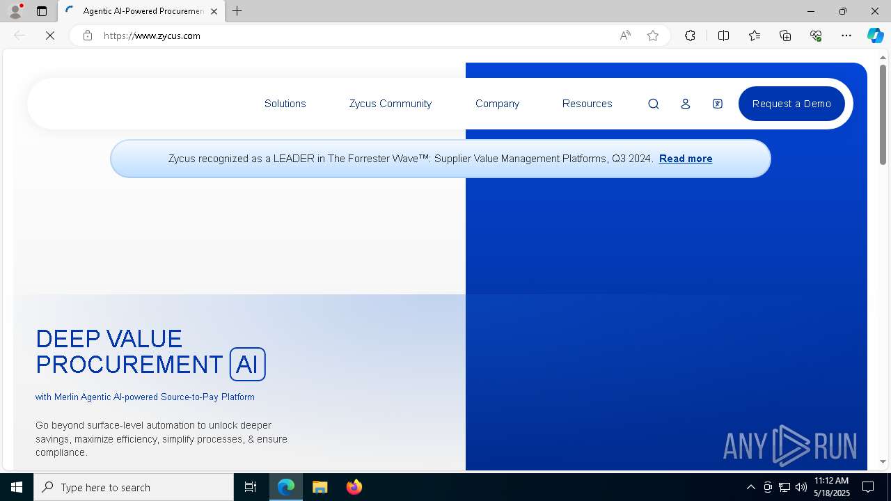The height and width of the screenshot is (501, 891).
Task: Click the back navigation arrow
Action: click(19, 35)
